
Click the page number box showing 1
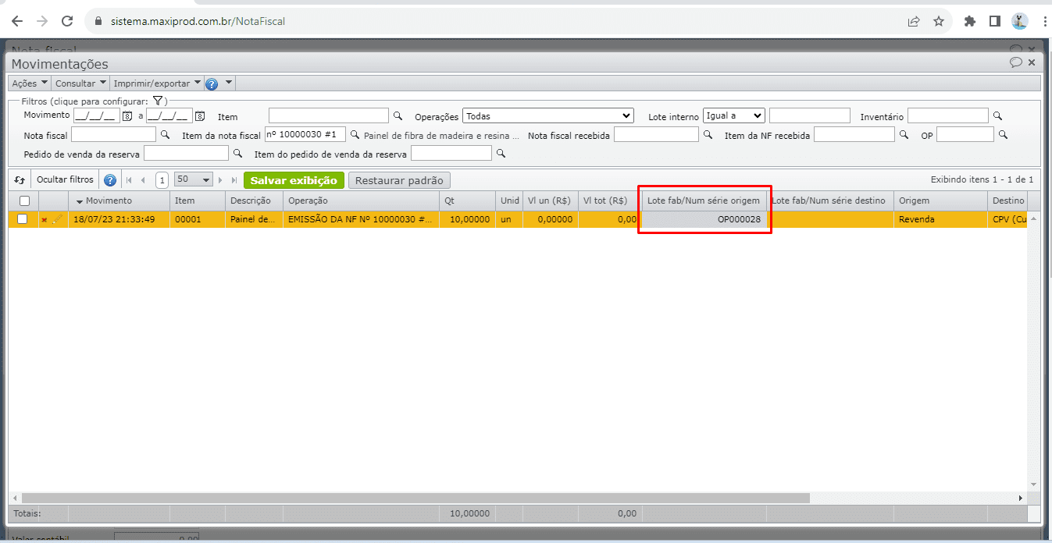pos(162,180)
